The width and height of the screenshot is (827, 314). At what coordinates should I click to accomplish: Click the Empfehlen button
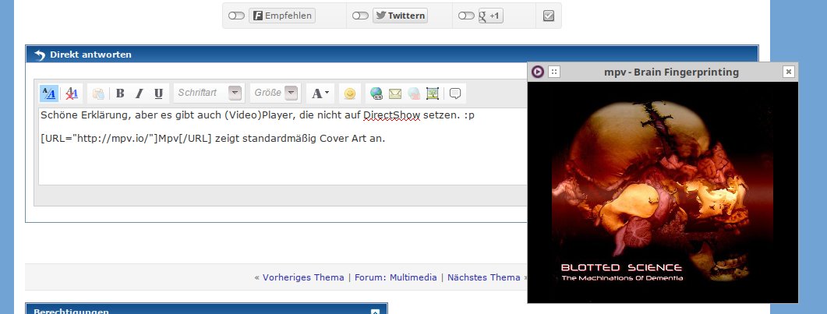[282, 16]
